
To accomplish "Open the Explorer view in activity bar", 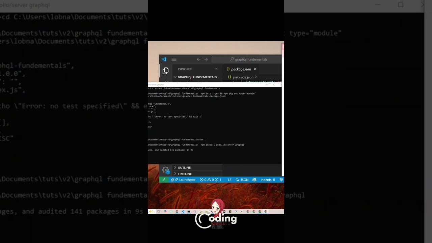I will coord(165,71).
